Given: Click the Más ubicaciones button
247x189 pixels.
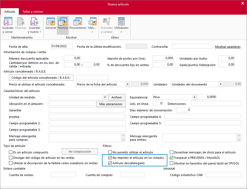Looking at the screenshot, I should 111,104.
